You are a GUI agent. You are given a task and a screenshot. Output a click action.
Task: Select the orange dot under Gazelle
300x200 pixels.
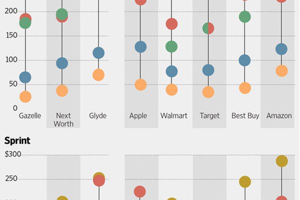25,97
